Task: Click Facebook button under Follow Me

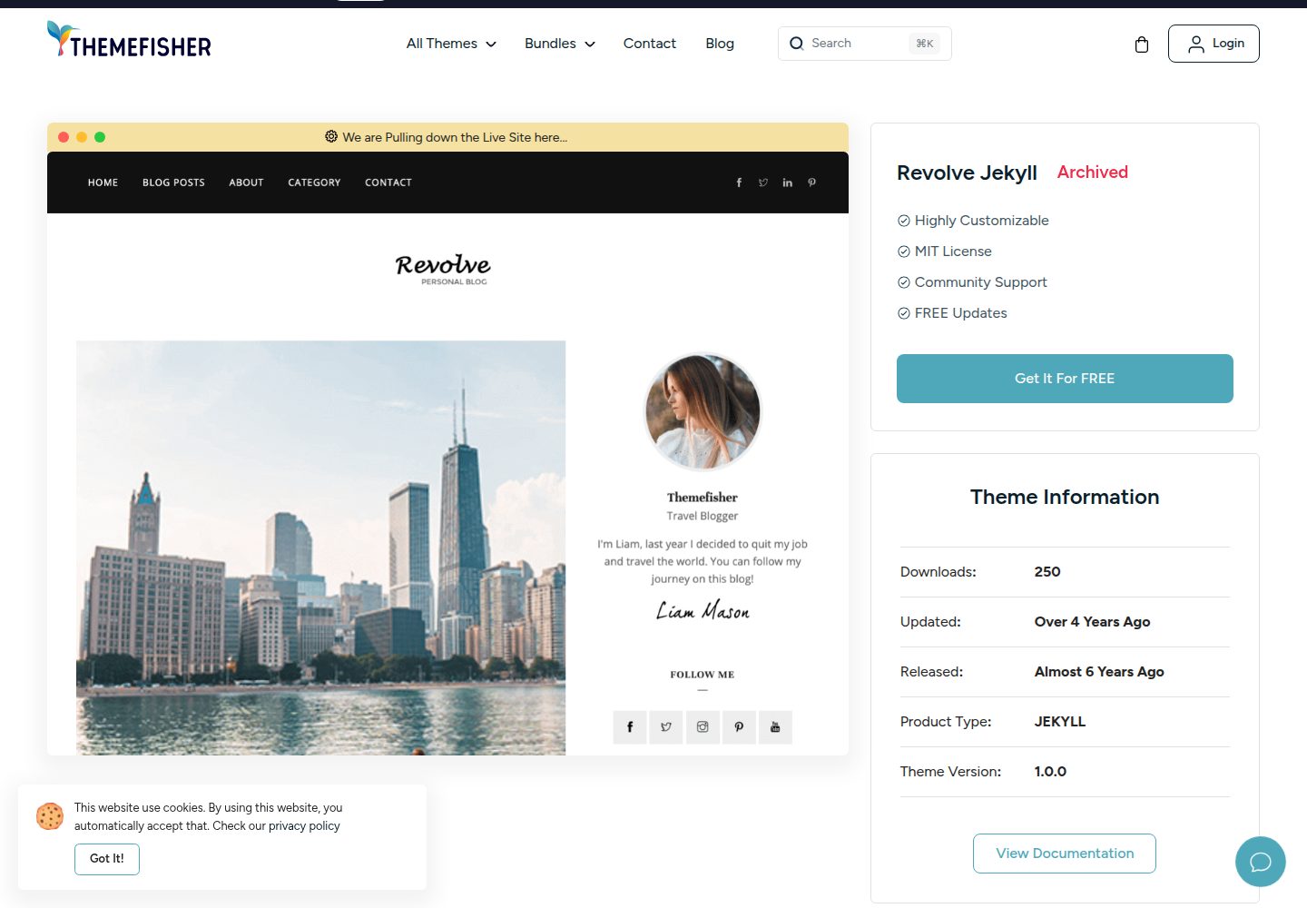Action: [630, 727]
